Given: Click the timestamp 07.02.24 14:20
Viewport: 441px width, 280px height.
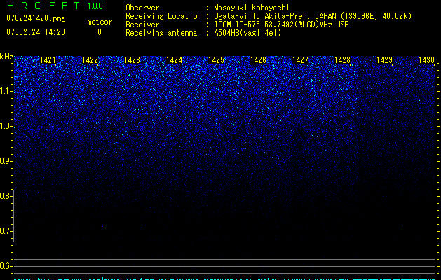Looking at the screenshot, I should pos(36,32).
